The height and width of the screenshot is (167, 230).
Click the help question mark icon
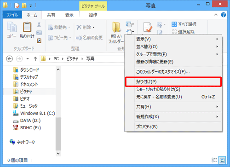click(224, 15)
